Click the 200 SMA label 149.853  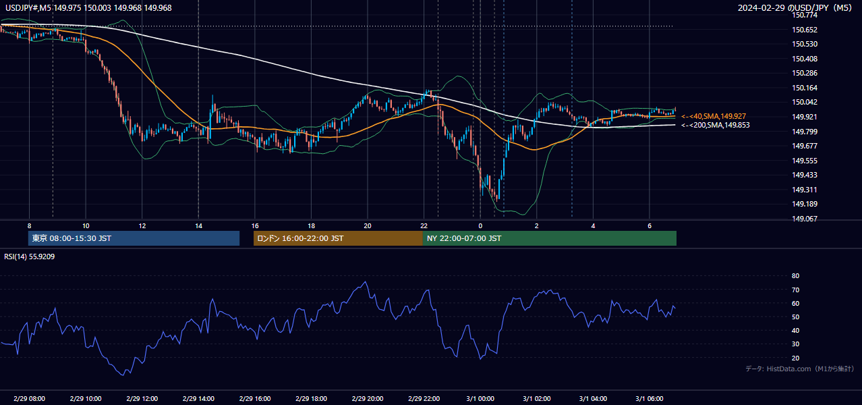pyautogui.click(x=715, y=125)
